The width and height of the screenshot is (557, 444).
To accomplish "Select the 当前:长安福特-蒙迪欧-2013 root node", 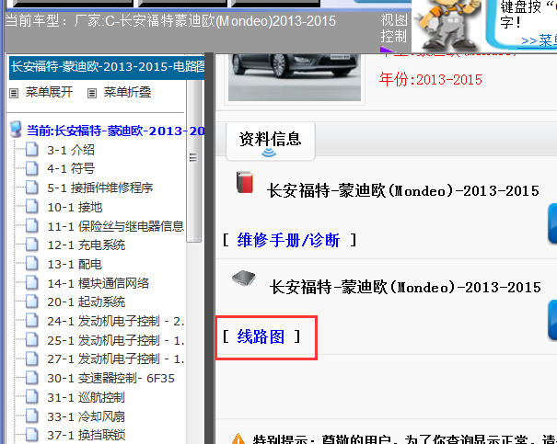I will point(116,131).
